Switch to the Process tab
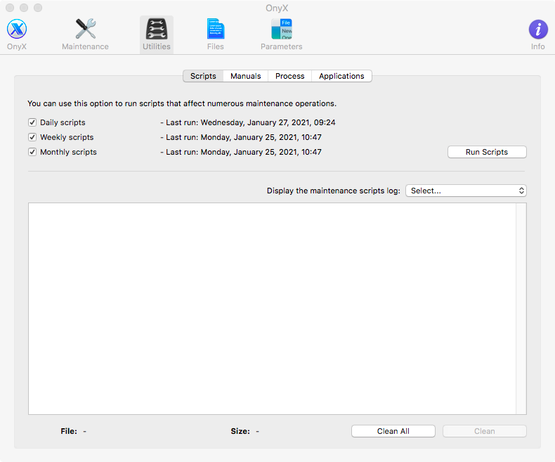555x462 pixels. [290, 76]
